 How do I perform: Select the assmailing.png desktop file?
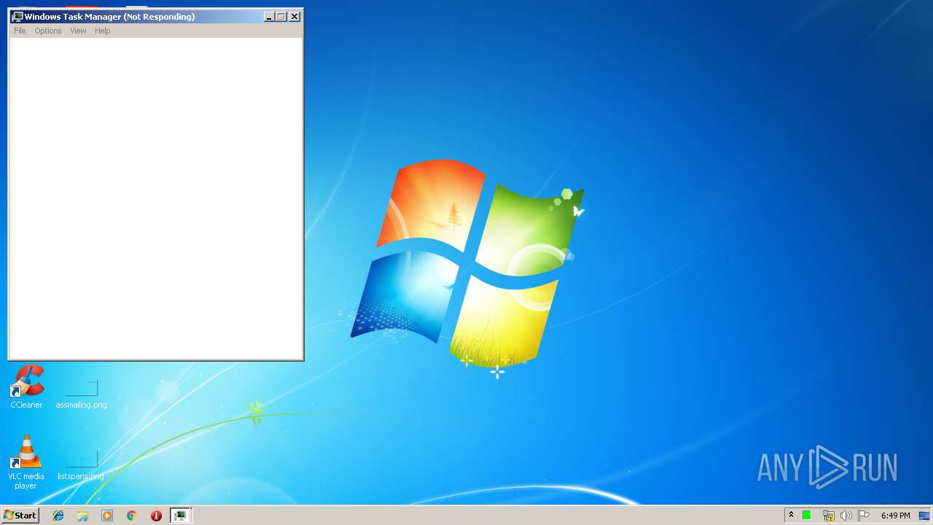click(82, 394)
